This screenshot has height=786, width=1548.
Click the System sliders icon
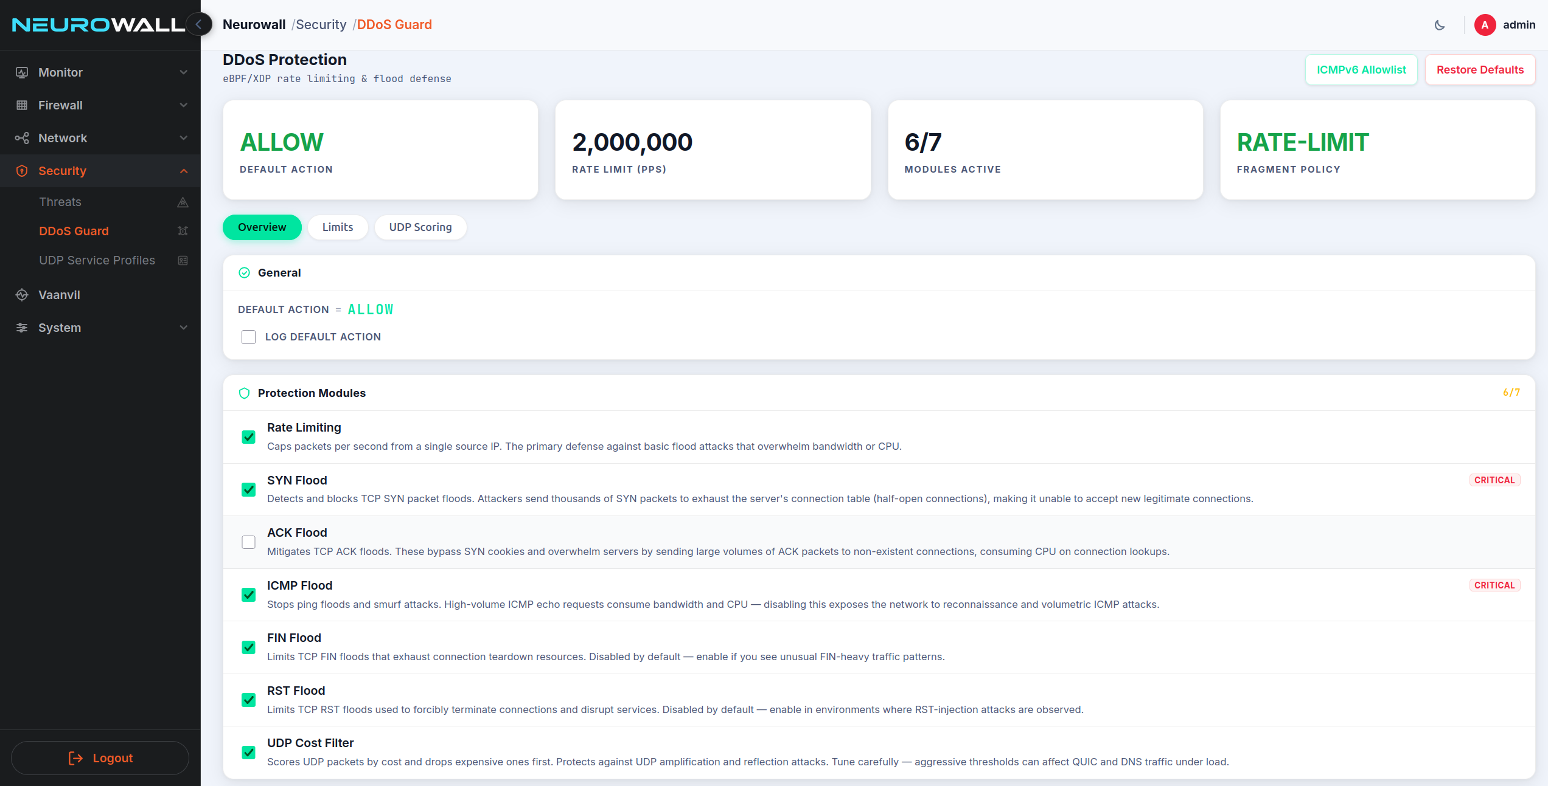[22, 328]
